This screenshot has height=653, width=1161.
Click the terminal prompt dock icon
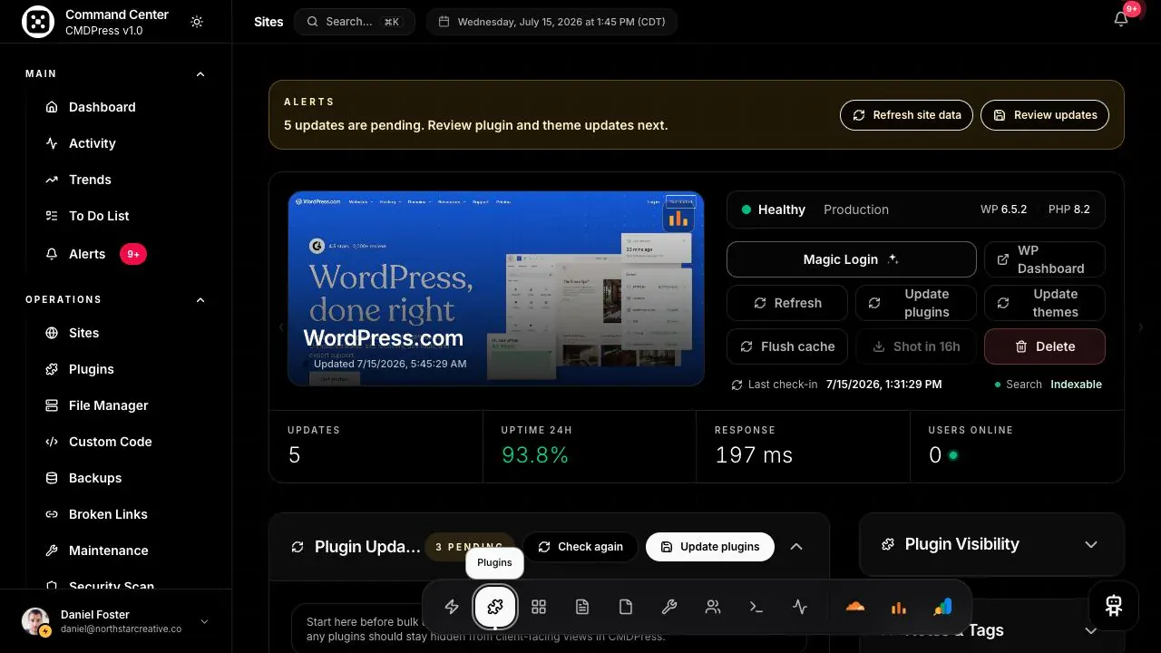756,607
